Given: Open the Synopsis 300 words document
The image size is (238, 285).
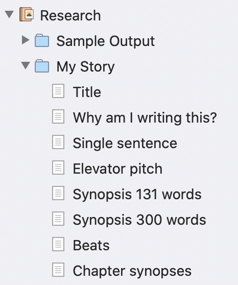Looking at the screenshot, I should tap(139, 220).
